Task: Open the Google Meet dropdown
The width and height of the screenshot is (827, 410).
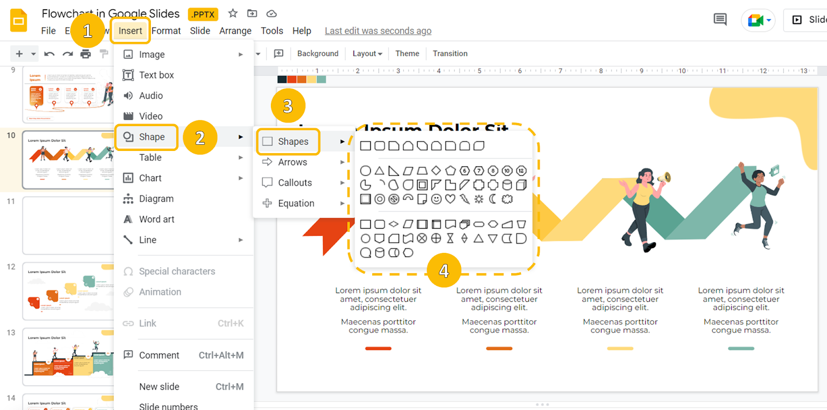Action: click(769, 20)
